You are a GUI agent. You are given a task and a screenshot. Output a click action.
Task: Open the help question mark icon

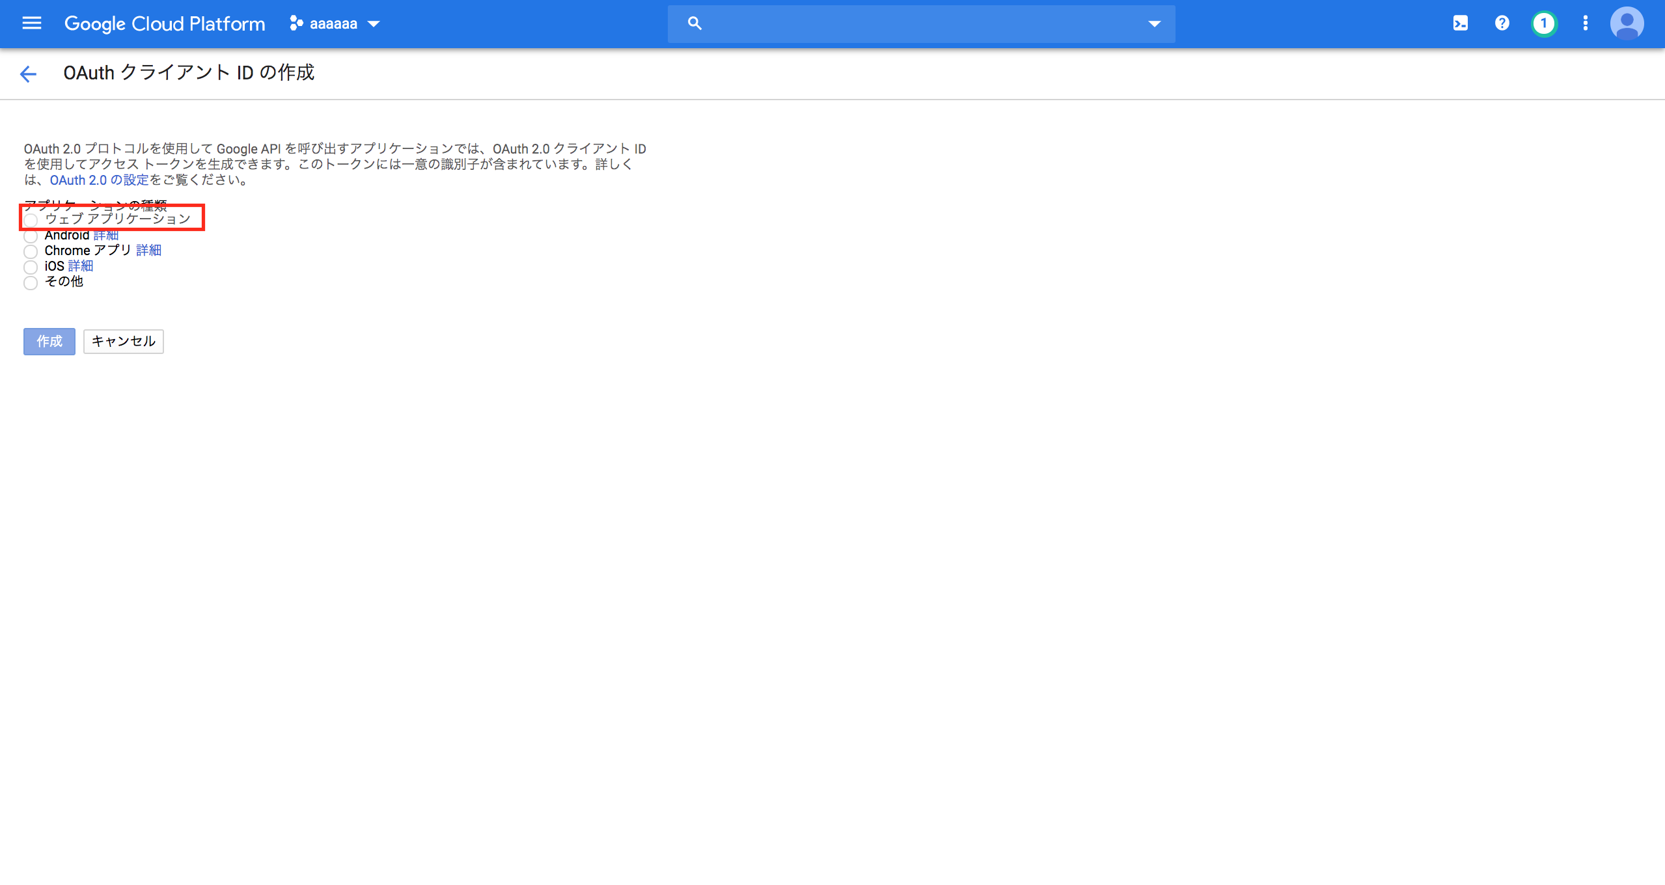(x=1502, y=23)
